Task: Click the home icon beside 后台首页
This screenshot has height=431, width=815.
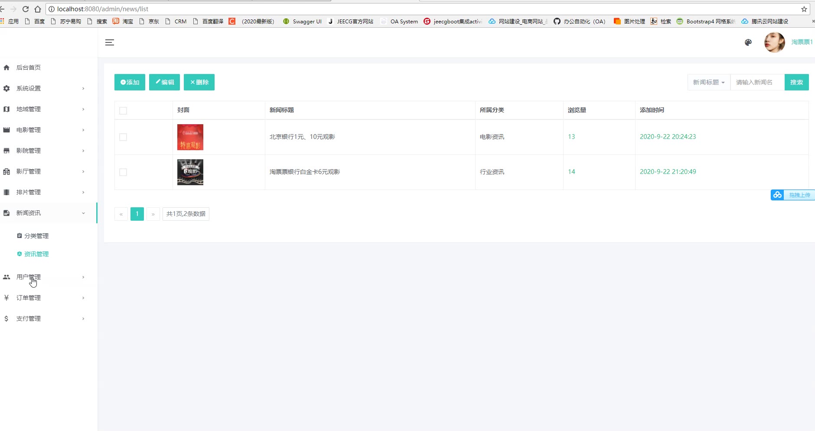Action: (7, 68)
